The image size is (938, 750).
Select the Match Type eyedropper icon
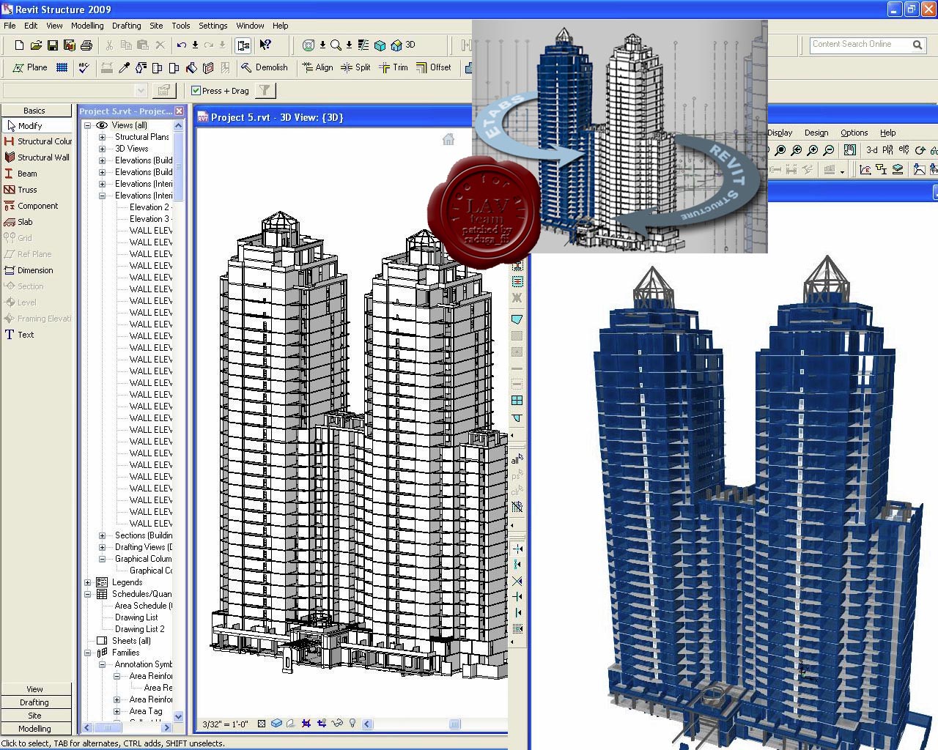pyautogui.click(x=124, y=67)
